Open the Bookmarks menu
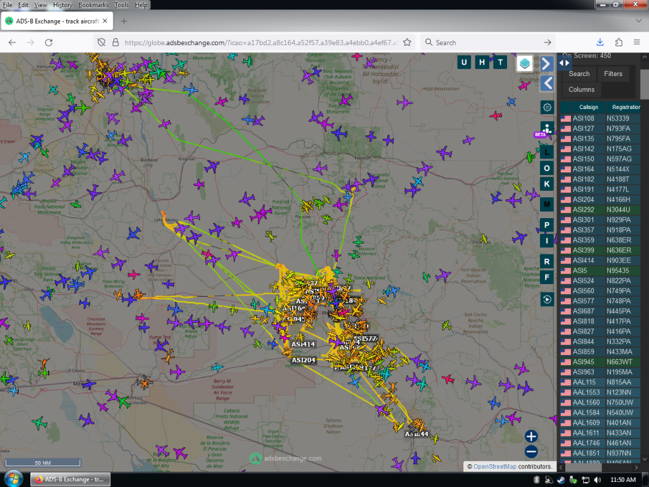649x487 pixels. pos(93,5)
